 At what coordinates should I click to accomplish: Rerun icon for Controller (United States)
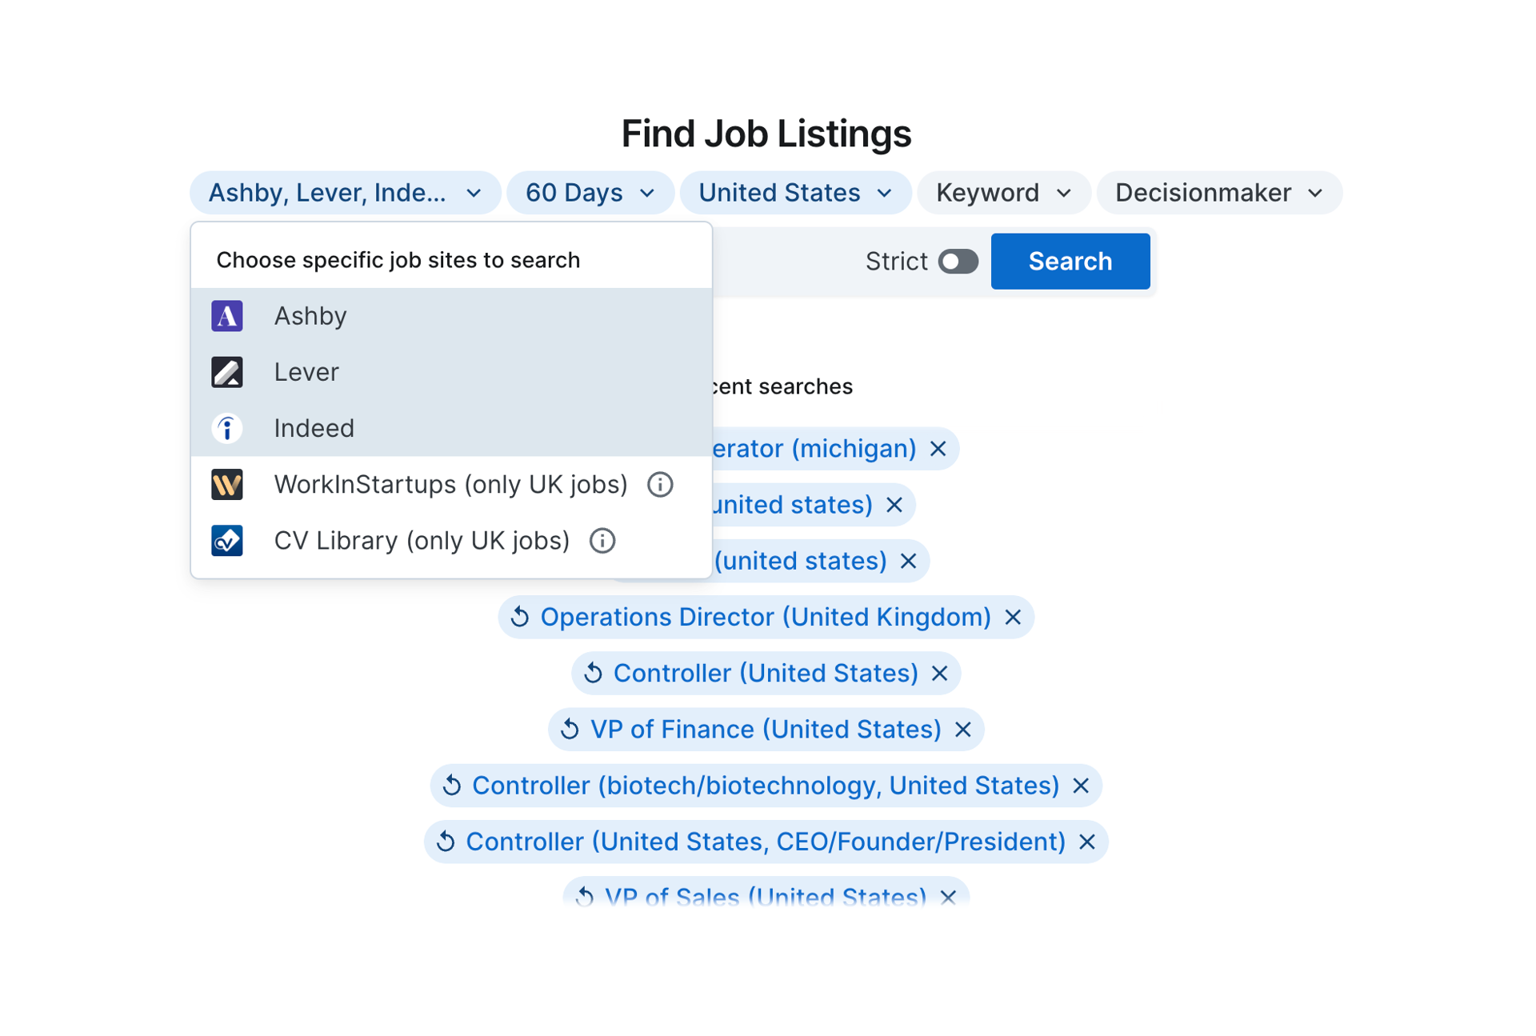point(593,673)
